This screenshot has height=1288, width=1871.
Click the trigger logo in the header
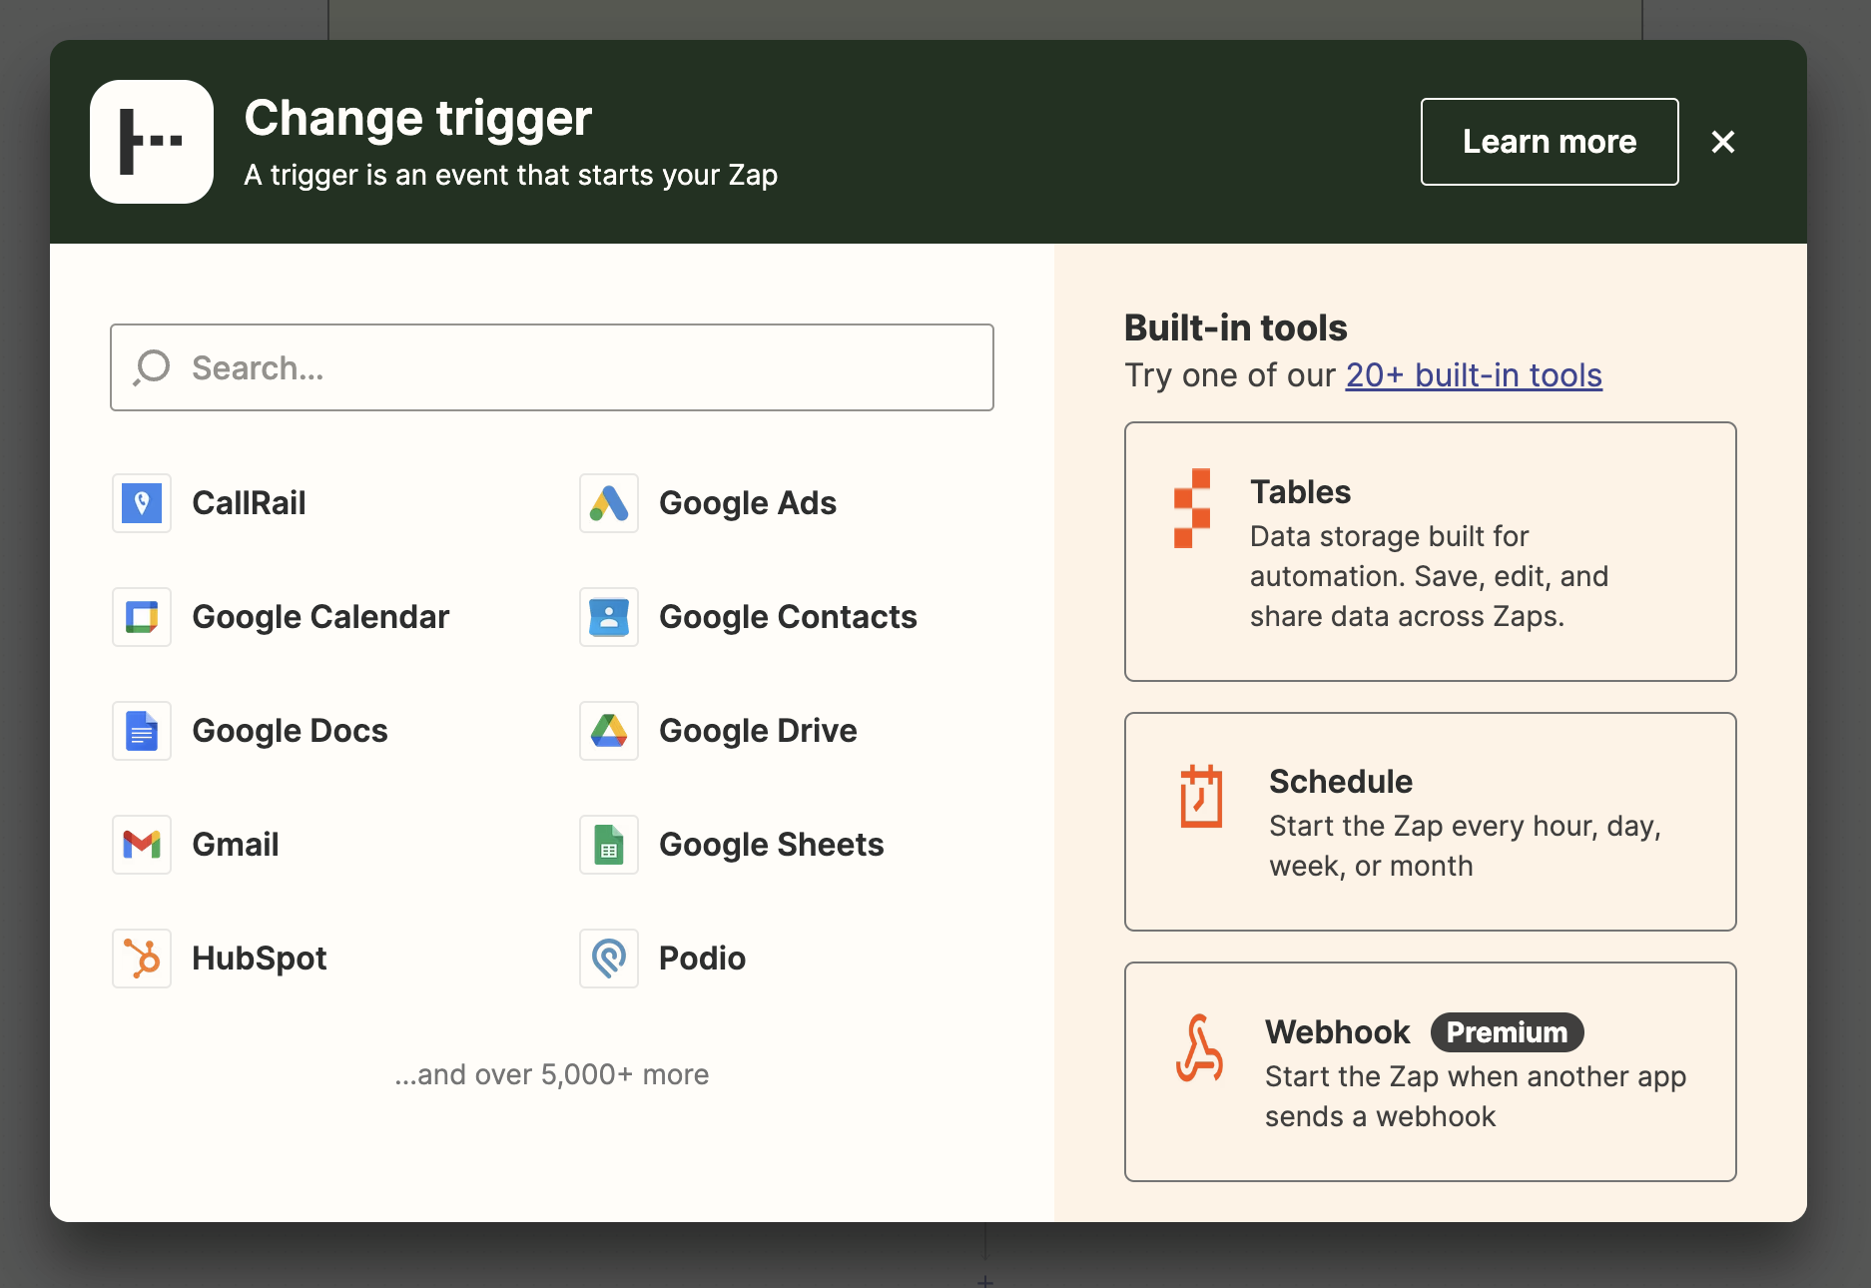152,142
